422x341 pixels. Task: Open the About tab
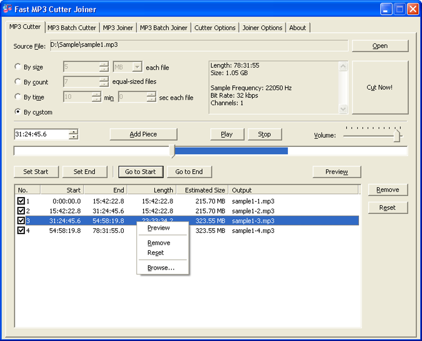click(297, 28)
